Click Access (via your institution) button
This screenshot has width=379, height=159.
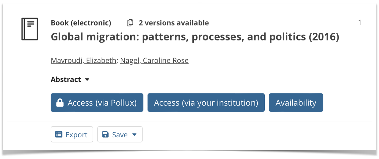pyautogui.click(x=206, y=103)
